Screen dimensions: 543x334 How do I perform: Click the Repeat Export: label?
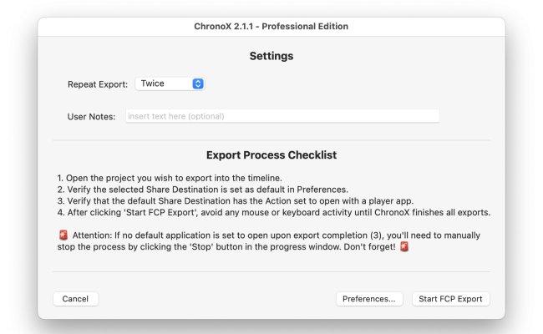[98, 84]
